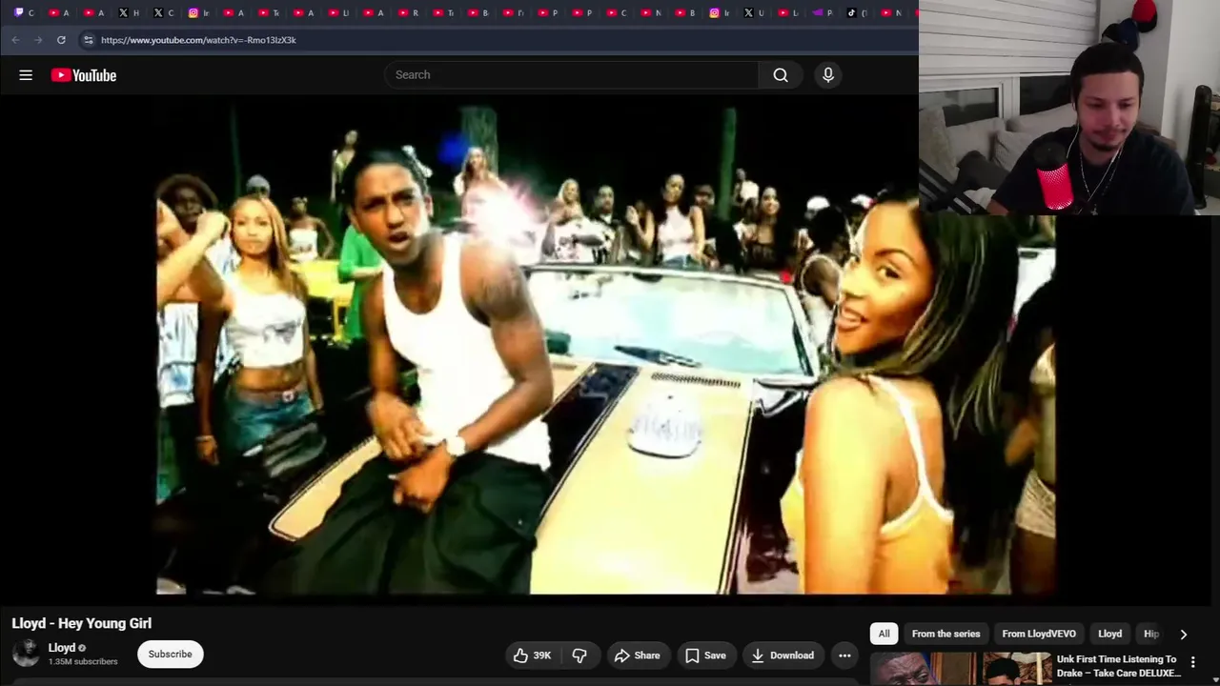Open the YouTube guide hamburger menu
1220x686 pixels.
point(26,75)
